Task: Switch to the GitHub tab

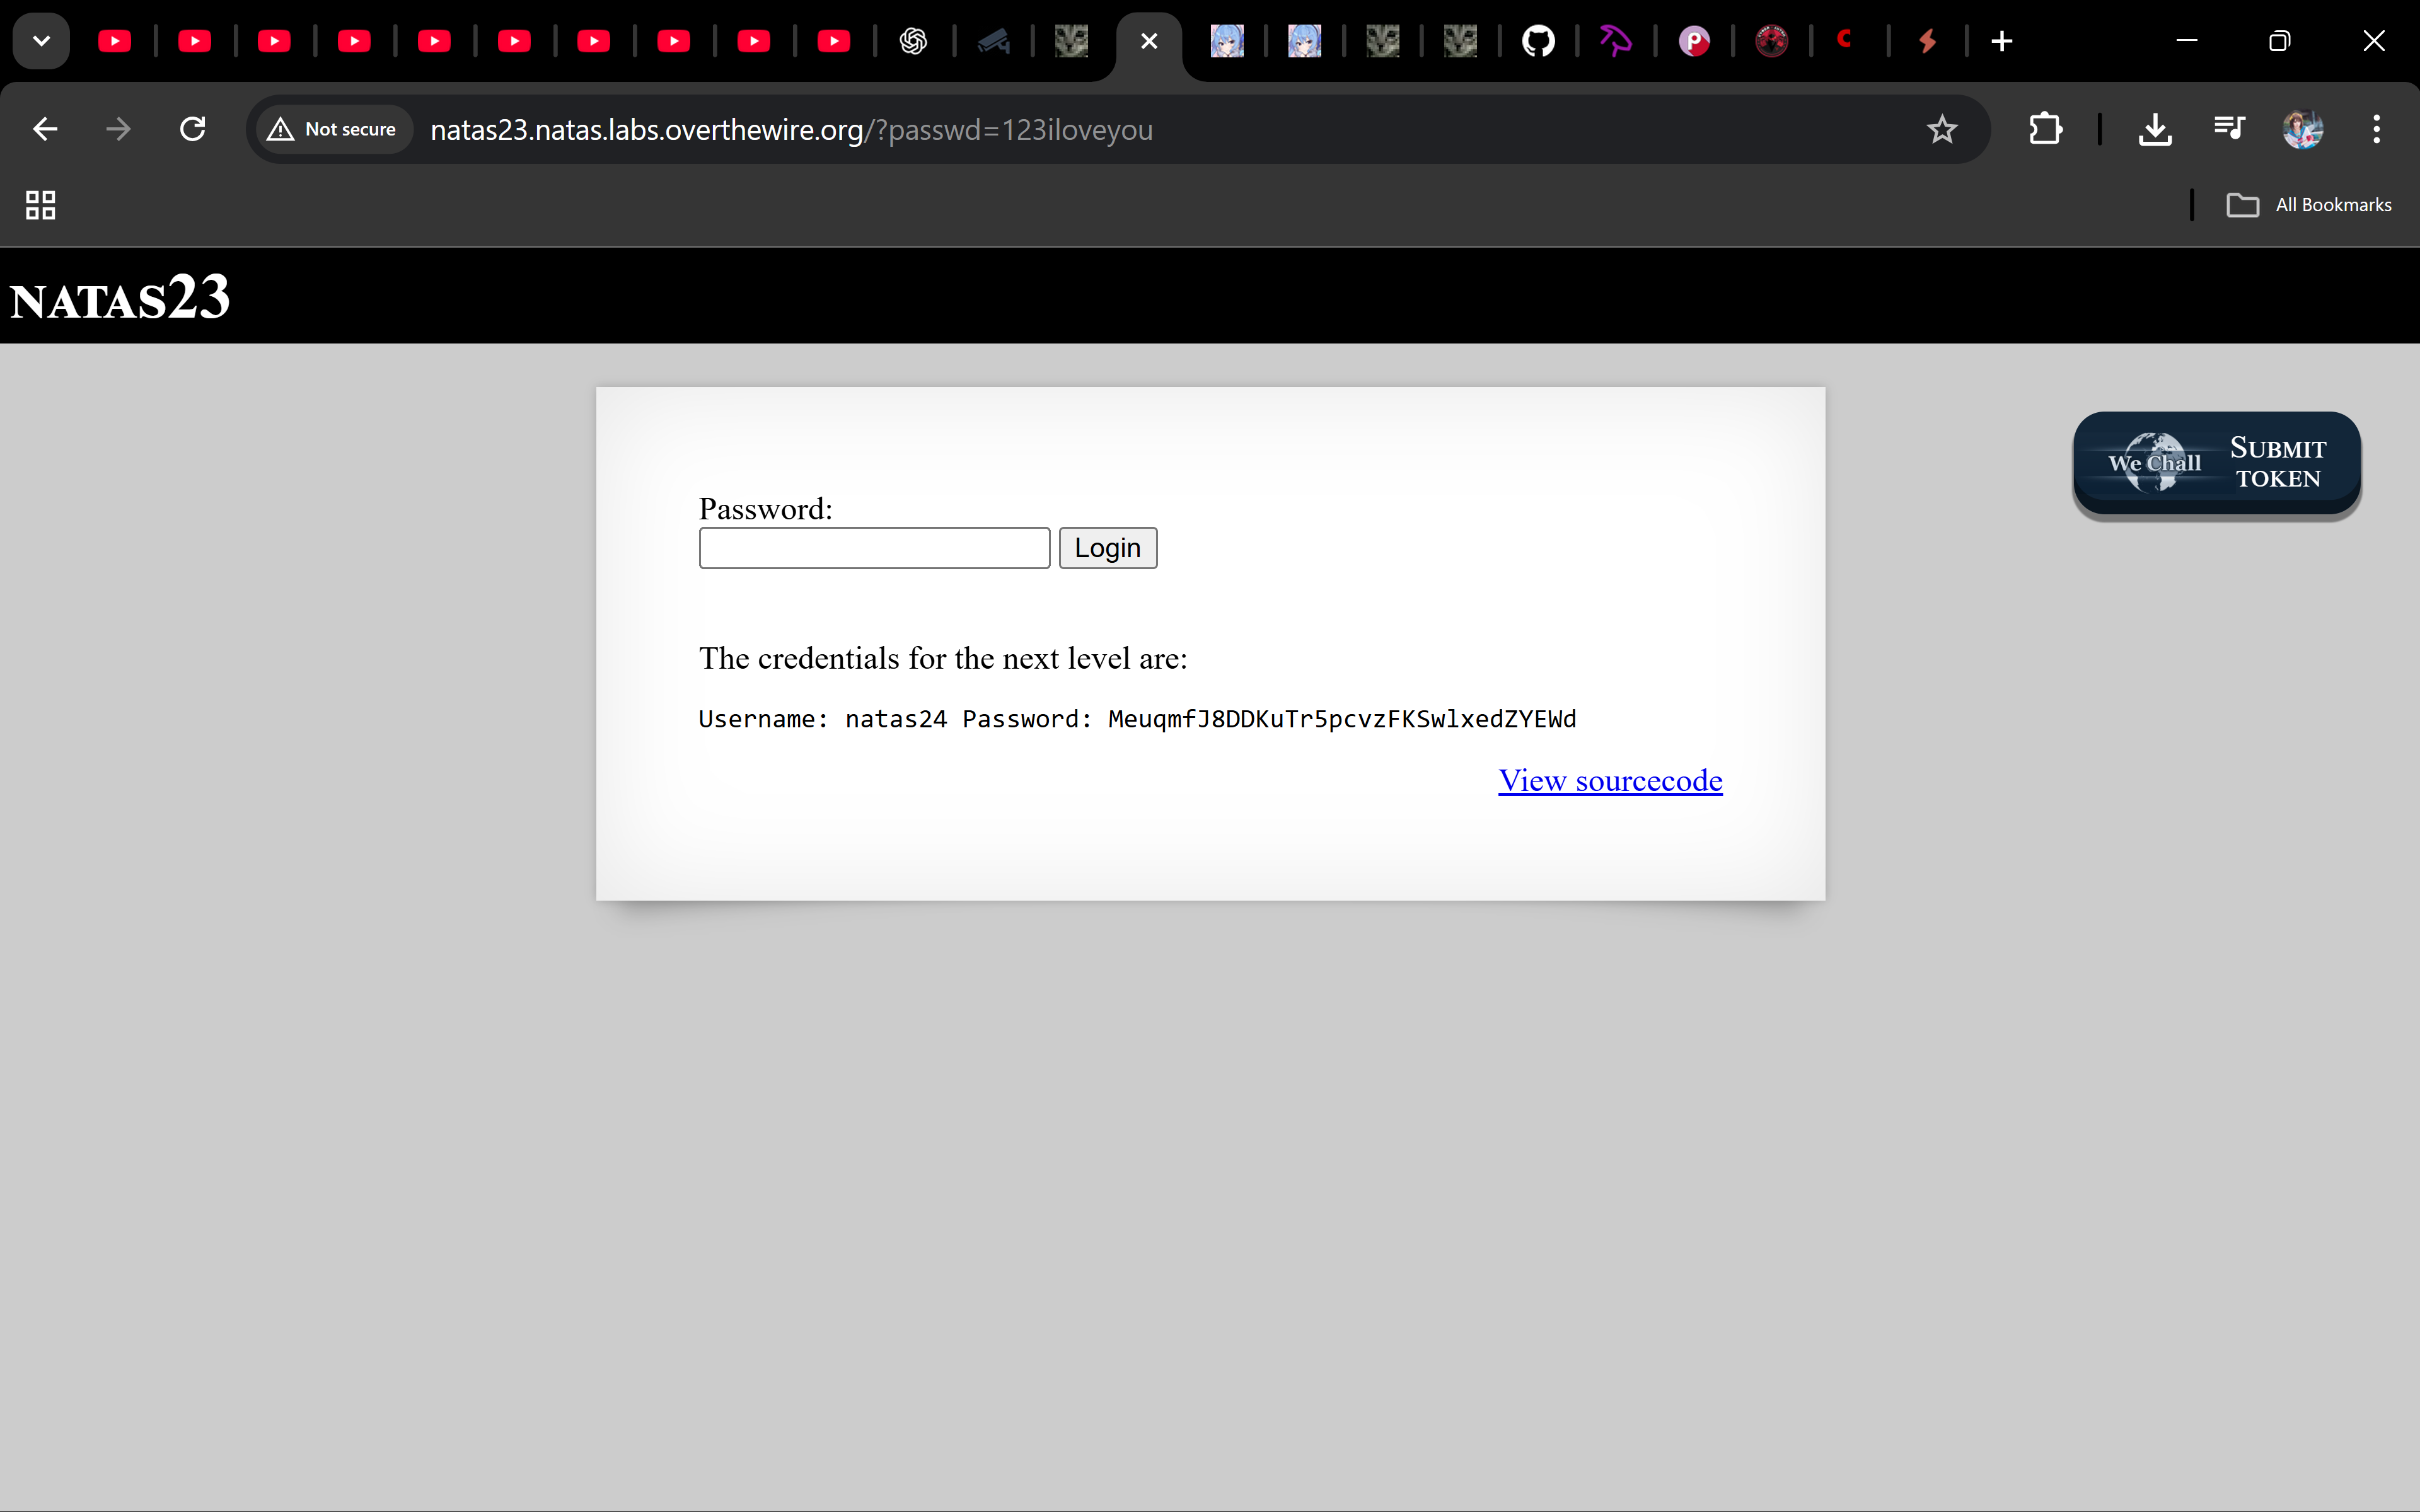Action: 1538,41
